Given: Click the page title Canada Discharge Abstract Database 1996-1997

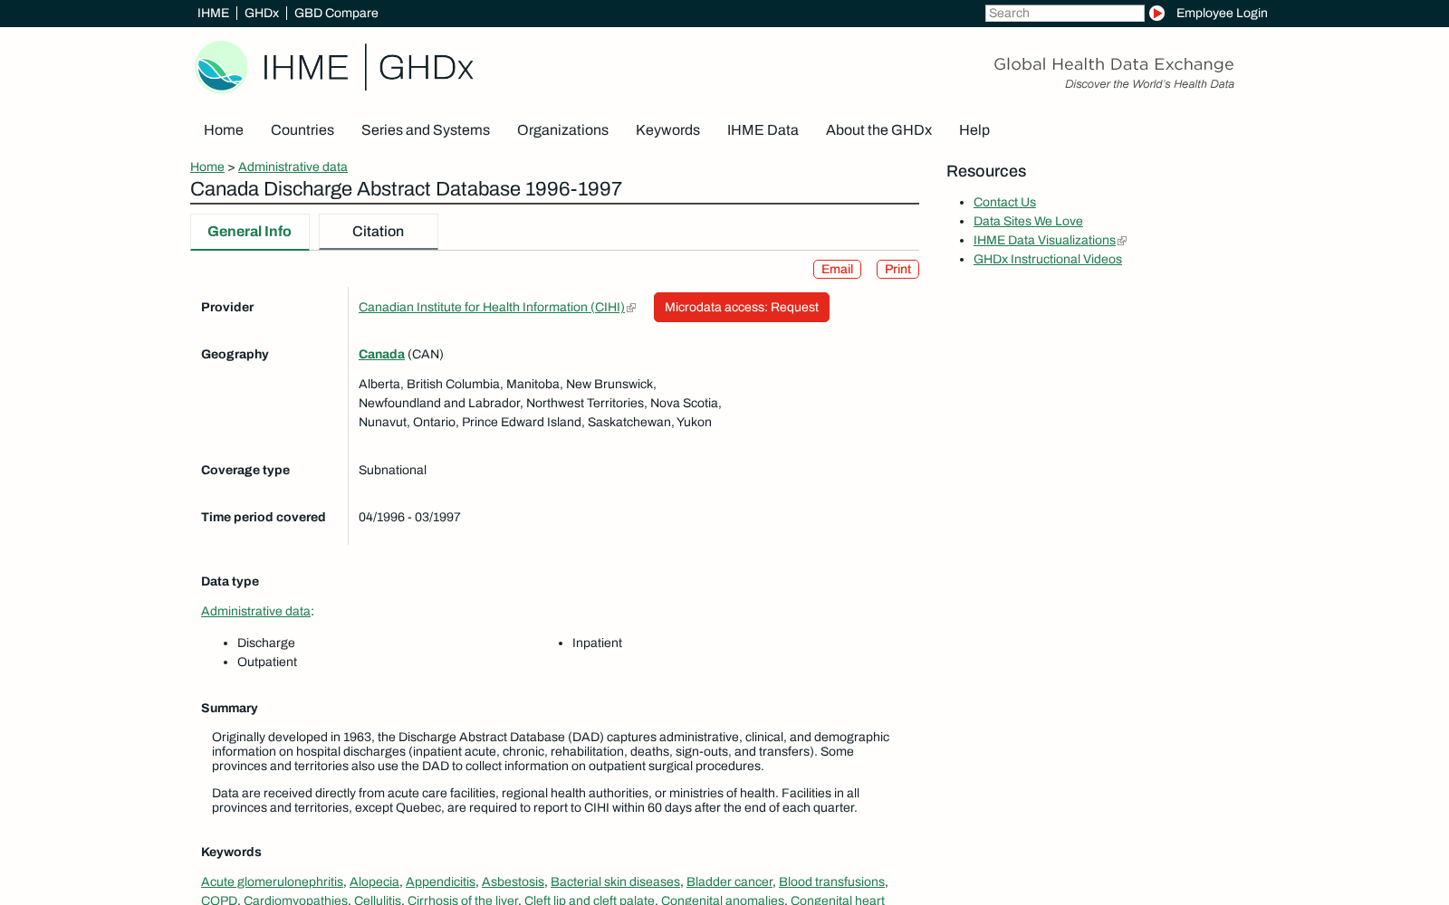Looking at the screenshot, I should pos(406,189).
